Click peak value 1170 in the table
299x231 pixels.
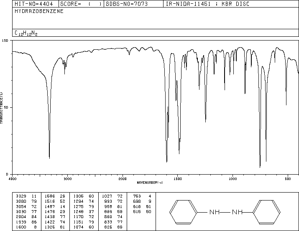(x=78, y=217)
